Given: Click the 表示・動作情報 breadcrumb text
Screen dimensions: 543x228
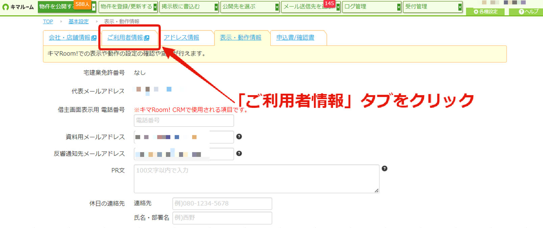Looking at the screenshot, I should coord(122,21).
